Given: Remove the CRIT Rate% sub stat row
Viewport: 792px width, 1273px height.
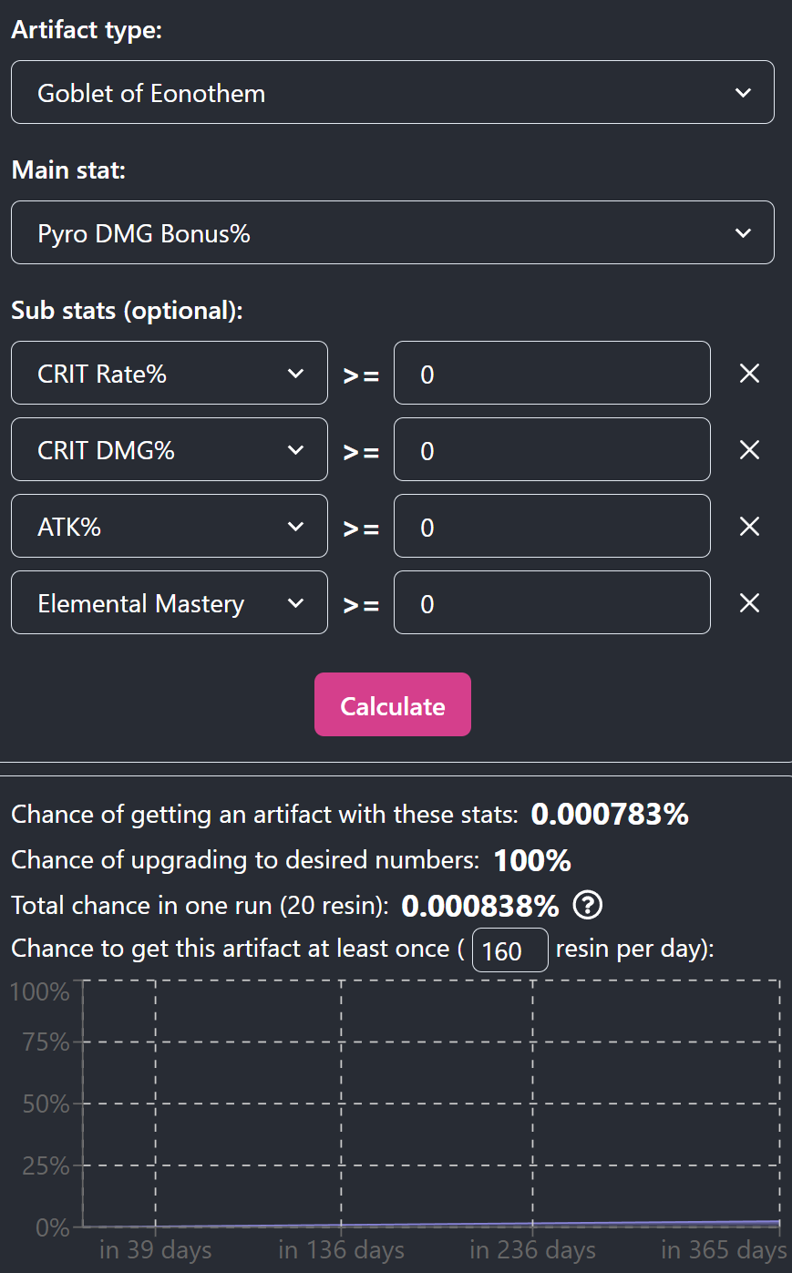Looking at the screenshot, I should coord(749,374).
